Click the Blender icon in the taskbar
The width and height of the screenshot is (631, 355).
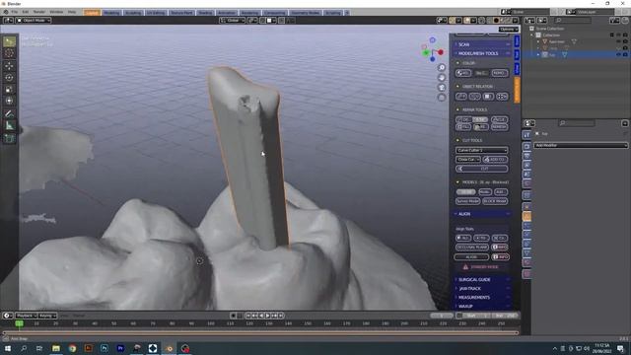(169, 348)
